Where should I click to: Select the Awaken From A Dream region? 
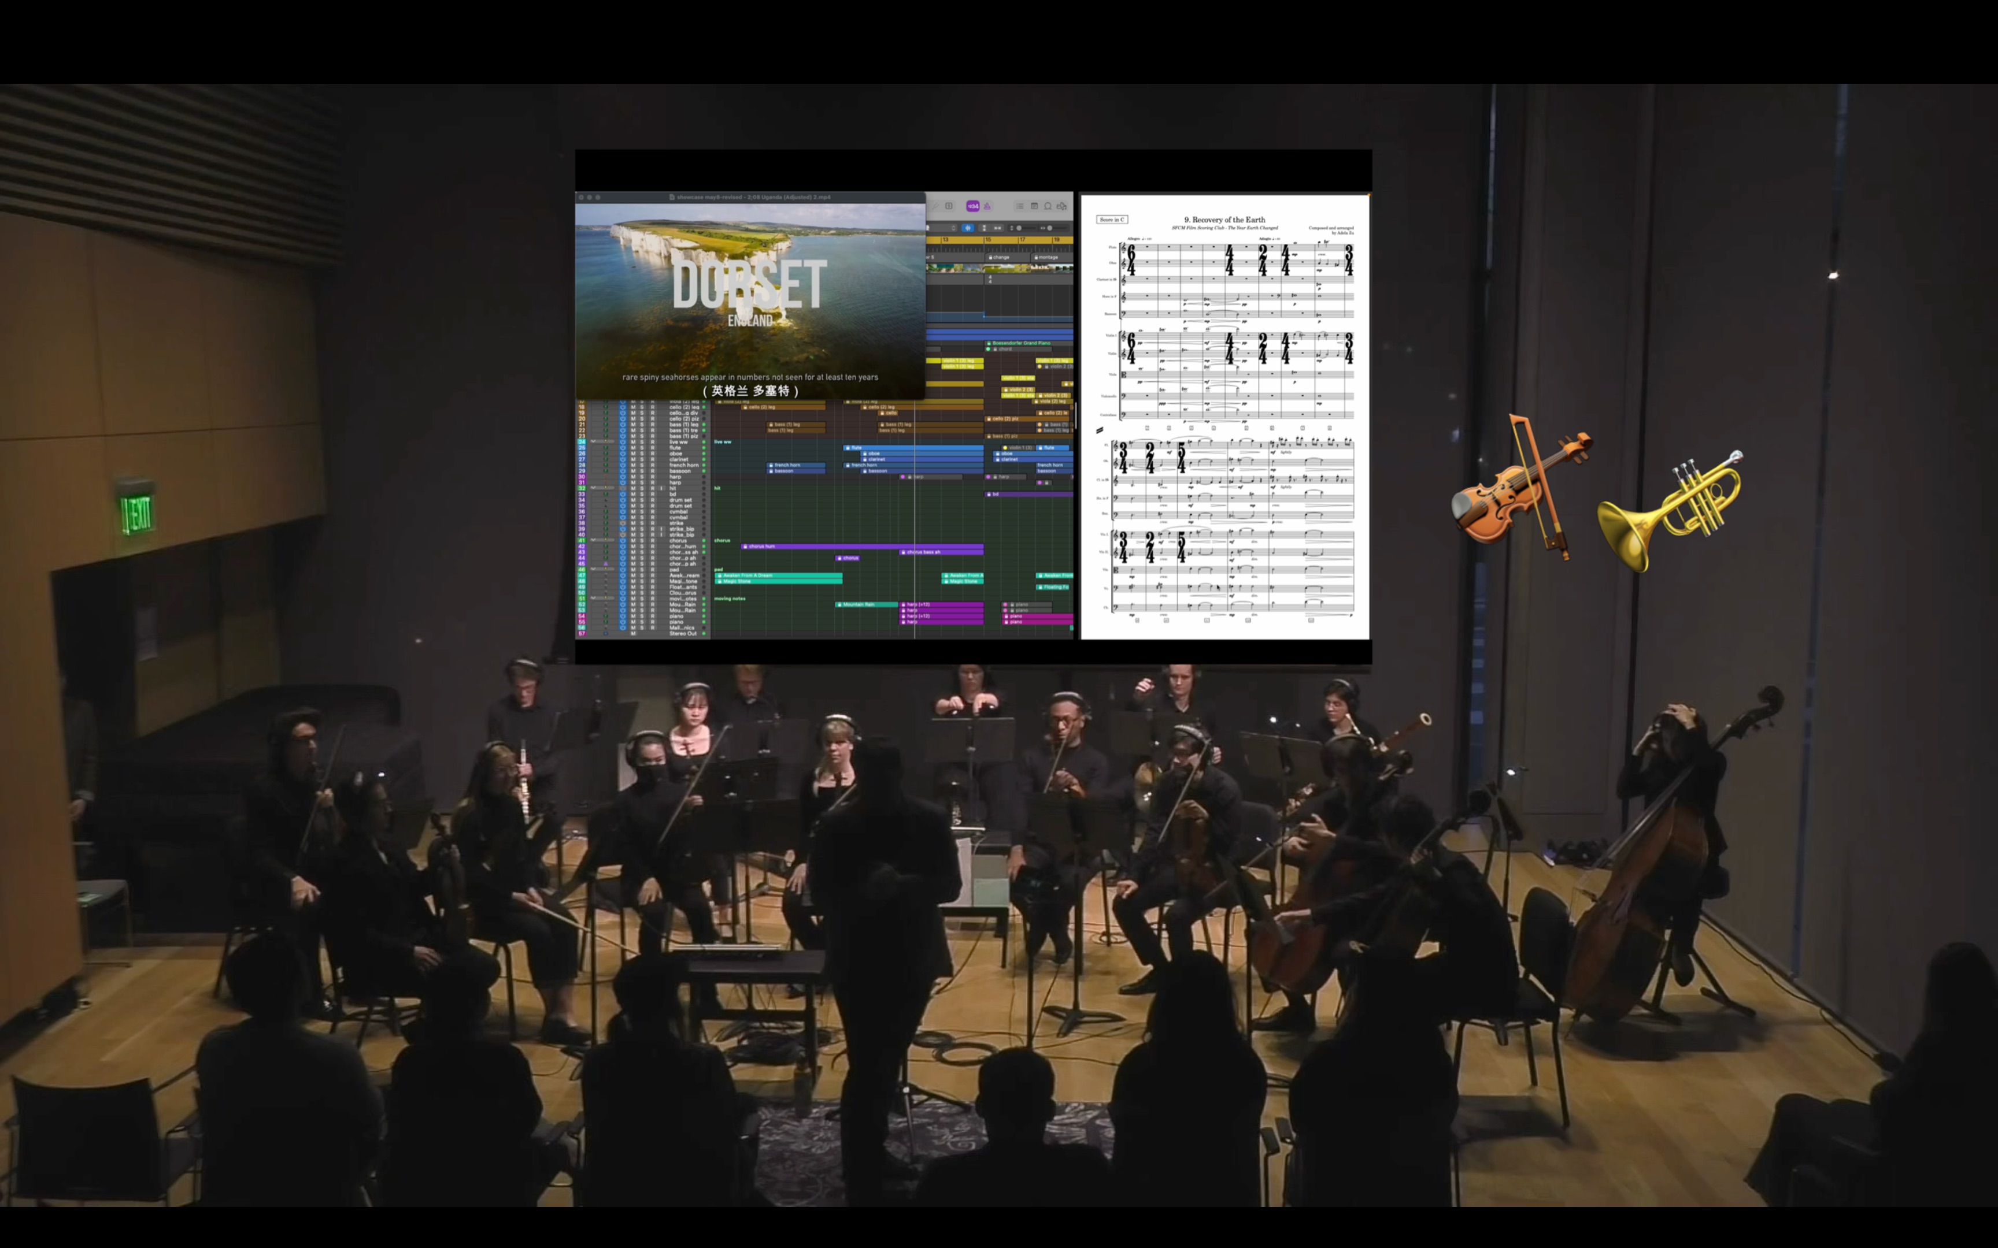click(x=779, y=575)
